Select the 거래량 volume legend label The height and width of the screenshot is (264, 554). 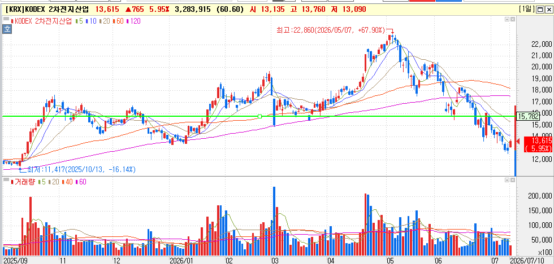pos(23,182)
